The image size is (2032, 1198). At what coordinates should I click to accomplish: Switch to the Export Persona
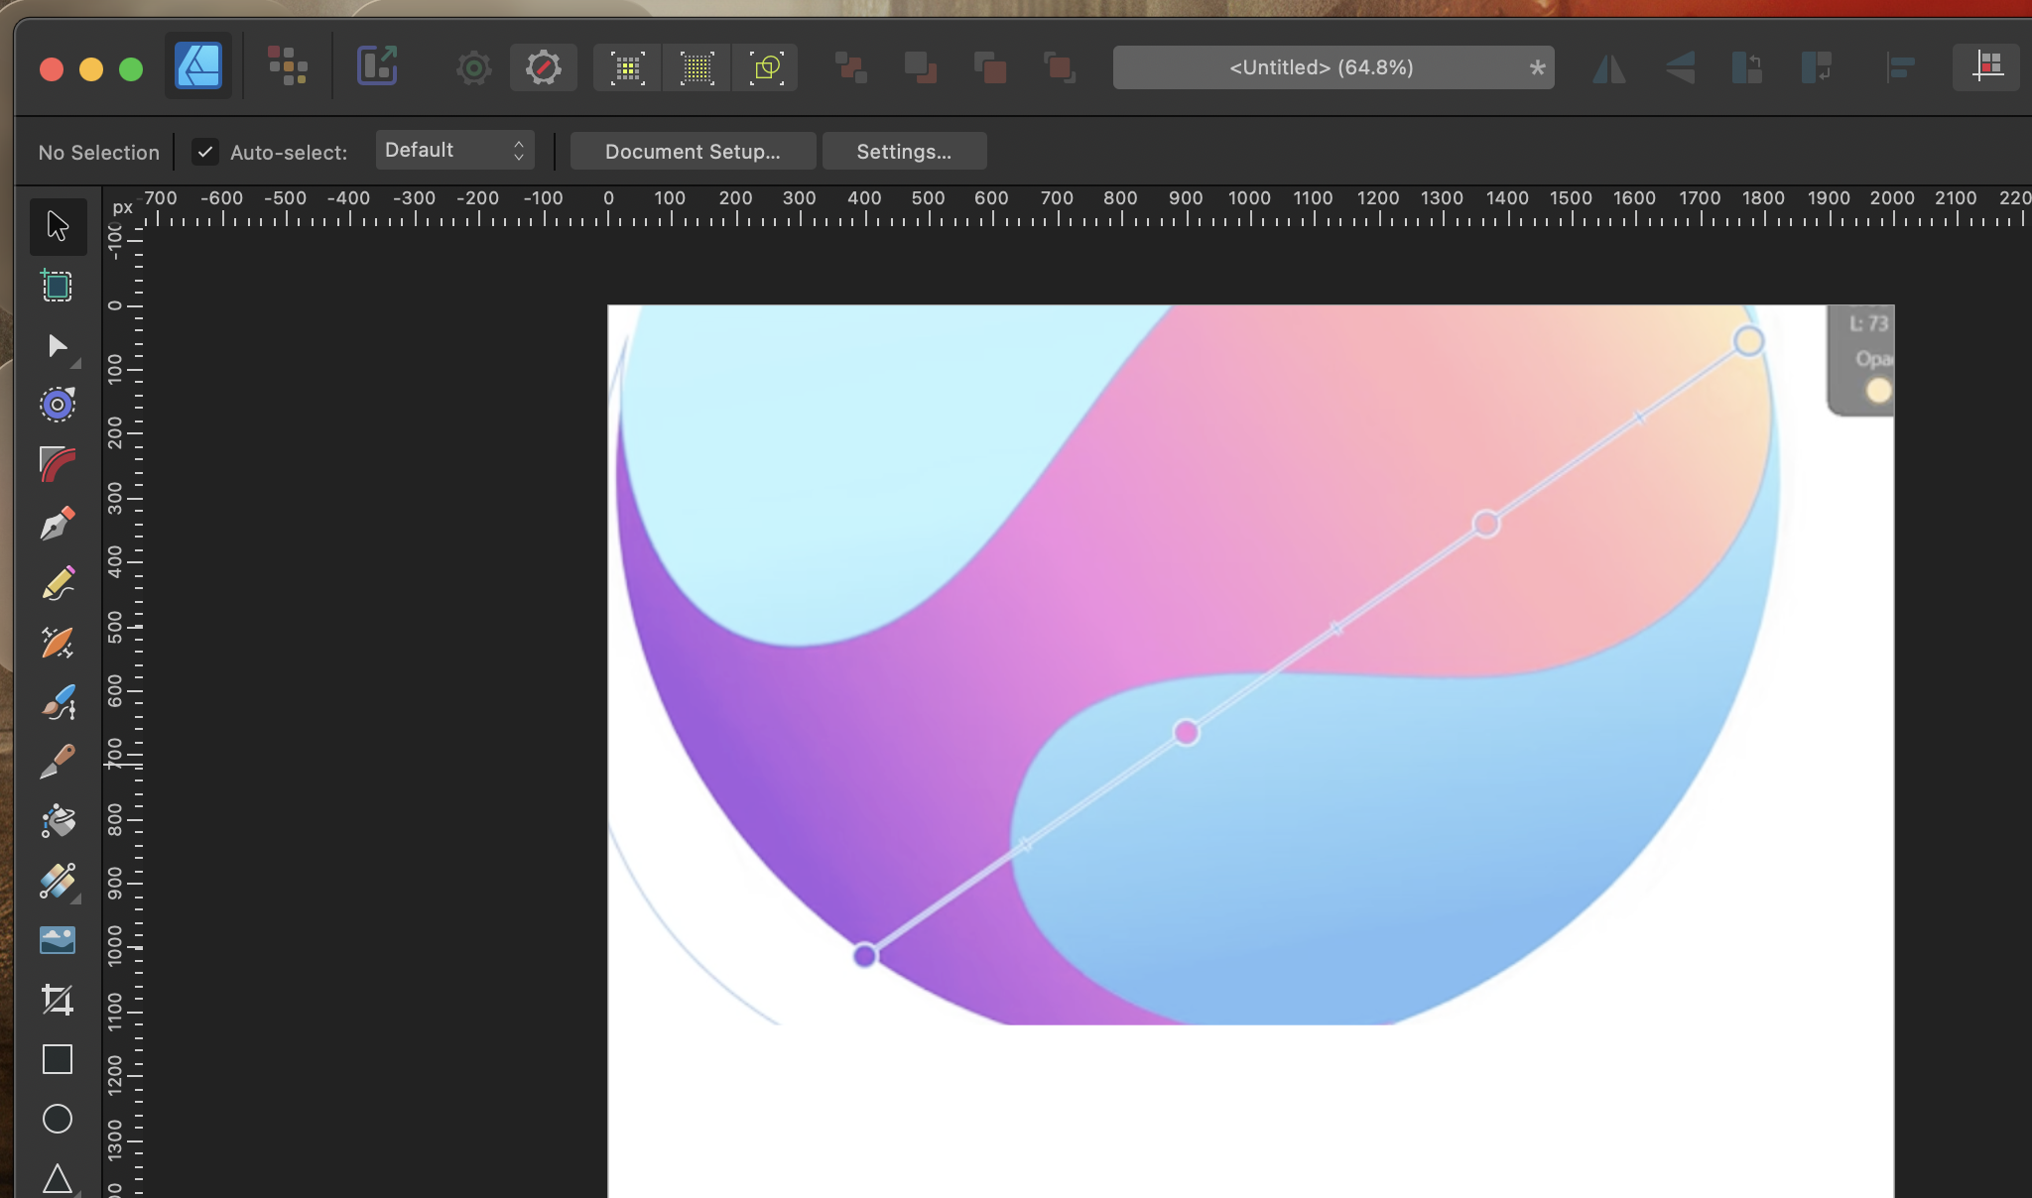377,67
